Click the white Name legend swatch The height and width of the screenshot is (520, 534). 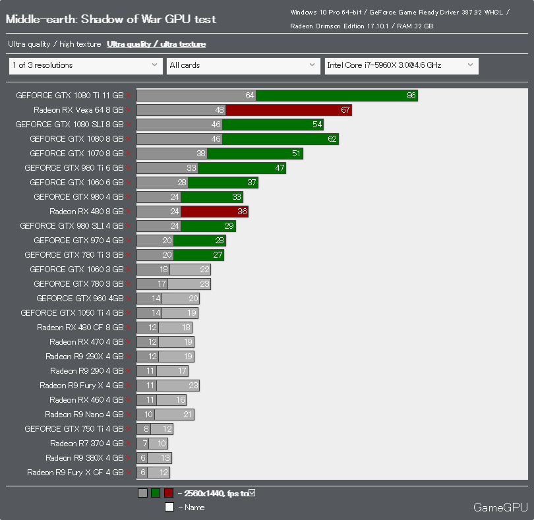click(169, 507)
